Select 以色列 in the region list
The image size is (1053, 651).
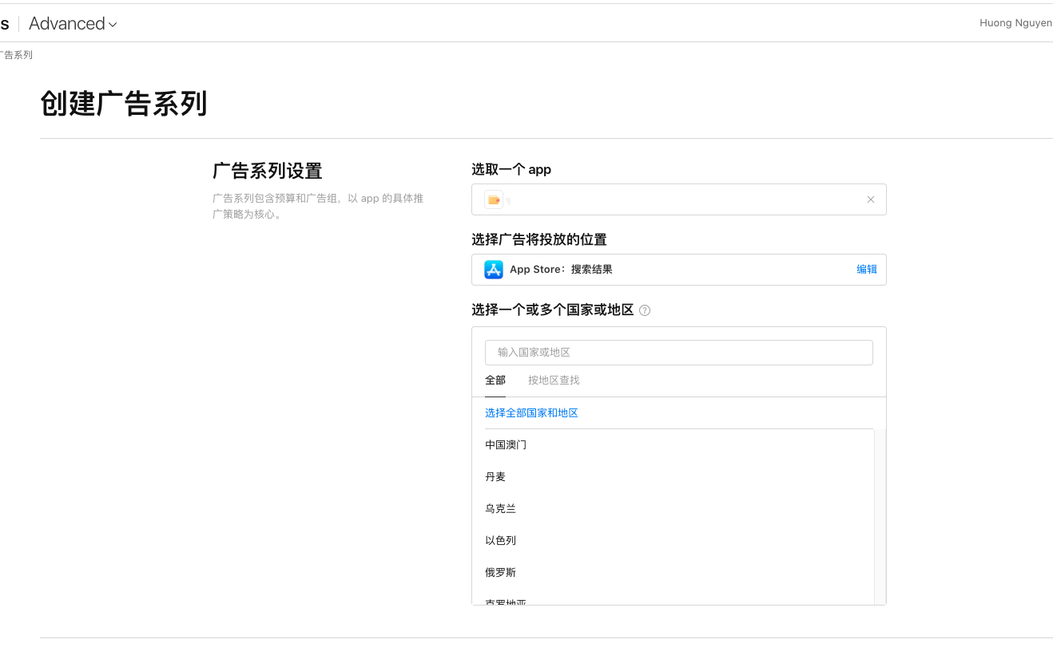500,540
